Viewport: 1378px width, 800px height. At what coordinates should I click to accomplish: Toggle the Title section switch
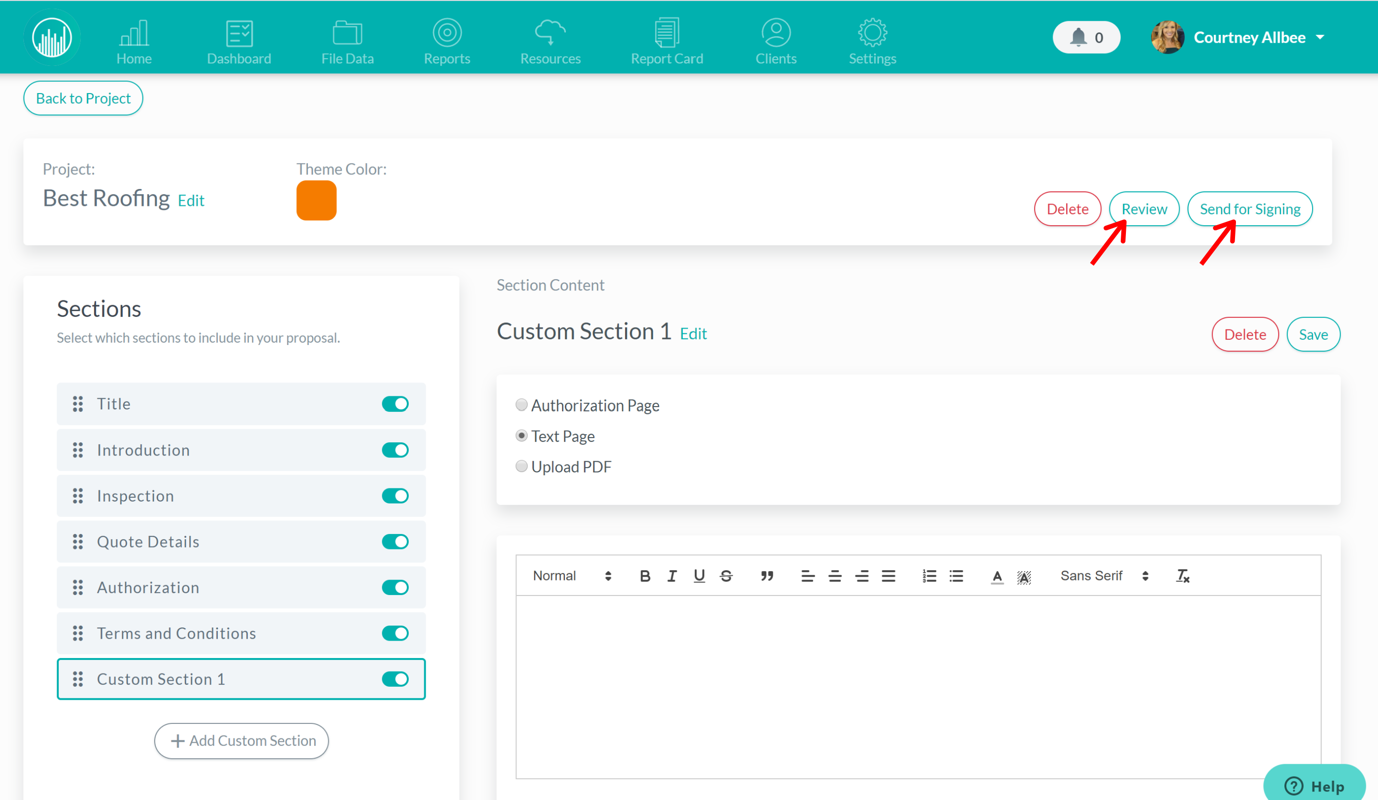[395, 404]
